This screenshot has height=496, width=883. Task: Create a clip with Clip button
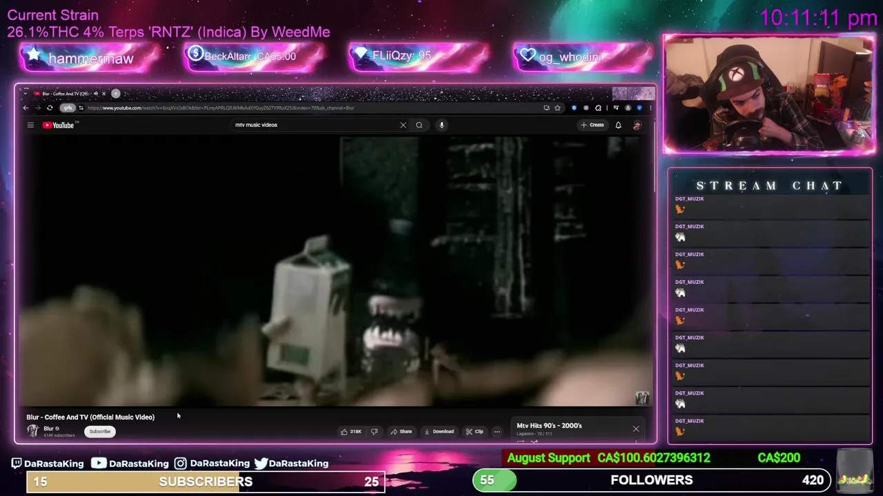[x=475, y=431]
